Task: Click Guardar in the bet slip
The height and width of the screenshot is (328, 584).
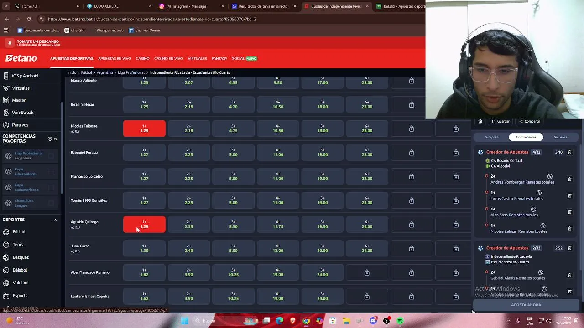Action: pos(501,122)
